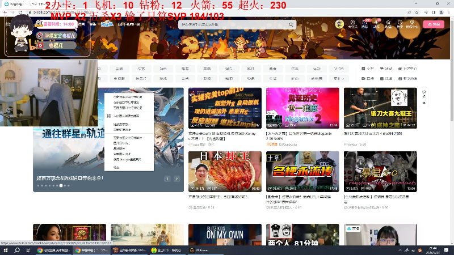The width and height of the screenshot is (454, 255).
Task: Open the 创作中心 lightbulb icon
Action: click(412, 24)
